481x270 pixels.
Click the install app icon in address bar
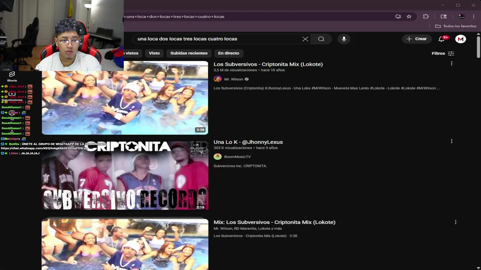click(398, 16)
